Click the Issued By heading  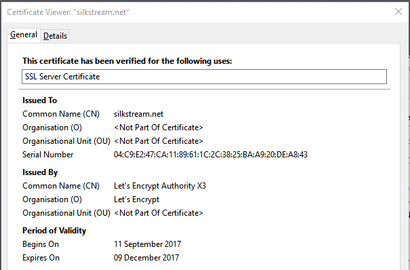40,173
